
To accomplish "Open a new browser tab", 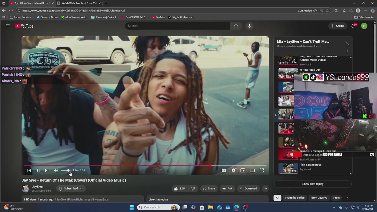I will tap(106, 3).
